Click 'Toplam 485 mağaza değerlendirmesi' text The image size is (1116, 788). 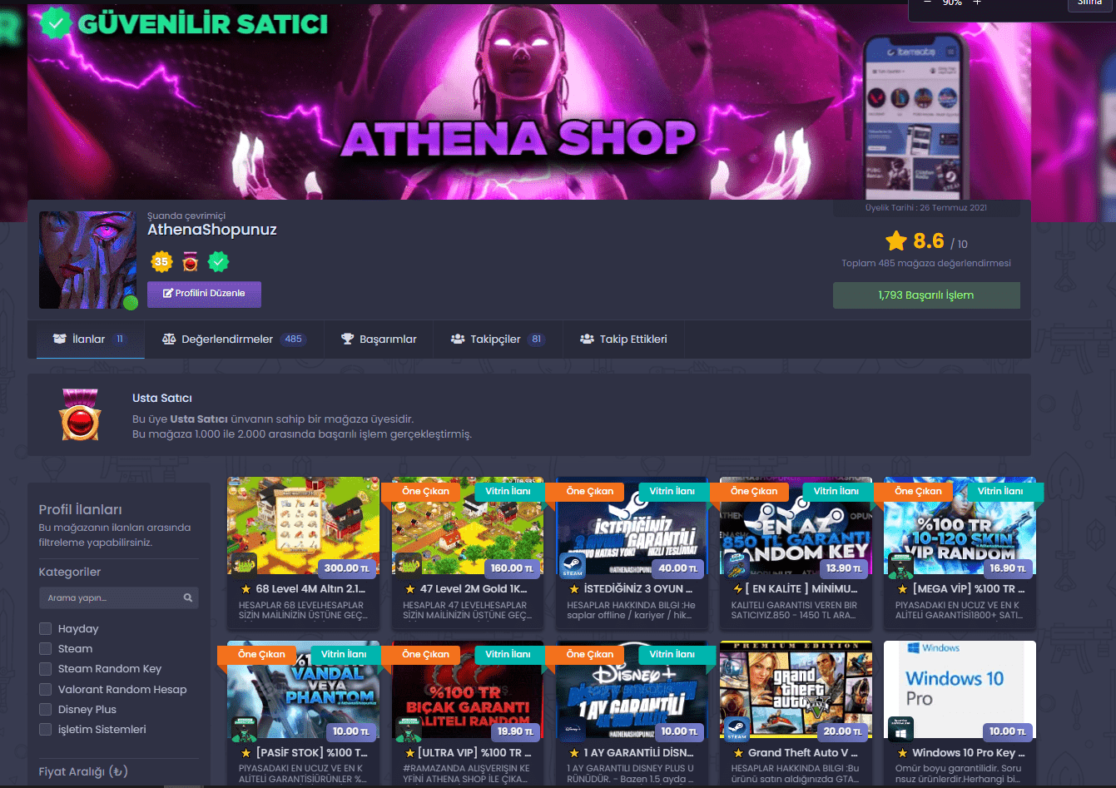(926, 263)
